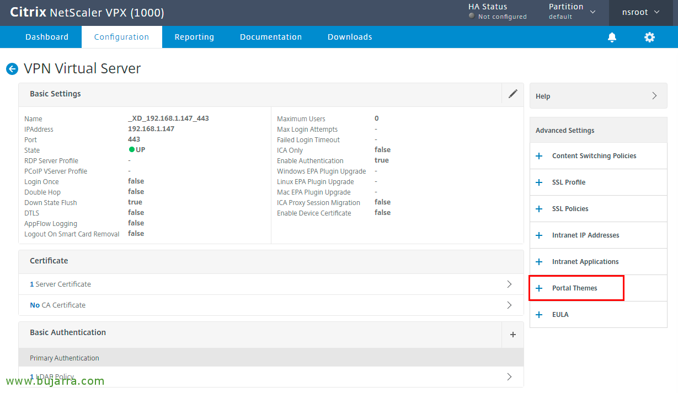Click the plus icon beside Intranet IP Addresses

pos(540,235)
